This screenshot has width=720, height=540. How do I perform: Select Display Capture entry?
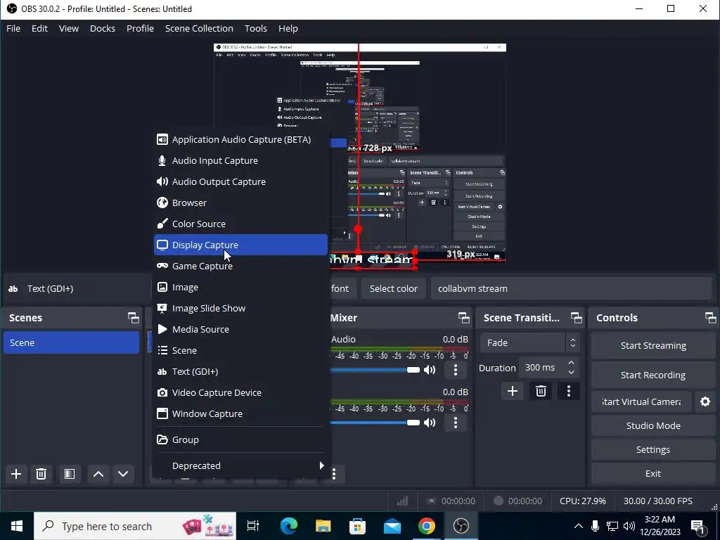tap(240, 245)
